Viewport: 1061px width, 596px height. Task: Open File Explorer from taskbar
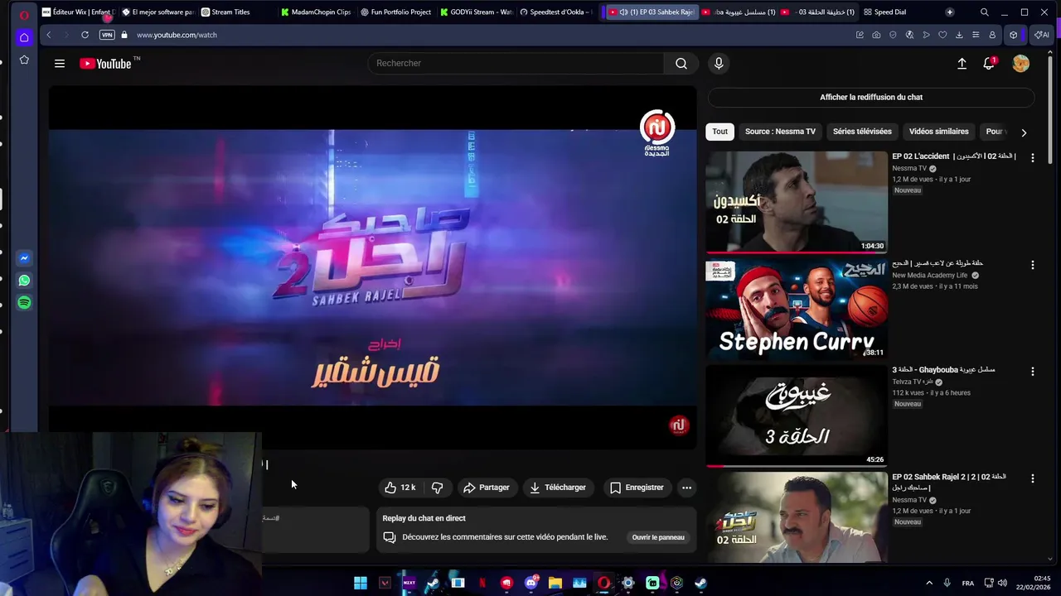(555, 583)
